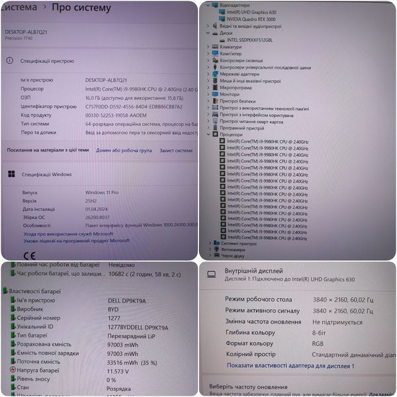Collapse the Процесори tree node
The height and width of the screenshot is (397, 397).
(x=208, y=134)
